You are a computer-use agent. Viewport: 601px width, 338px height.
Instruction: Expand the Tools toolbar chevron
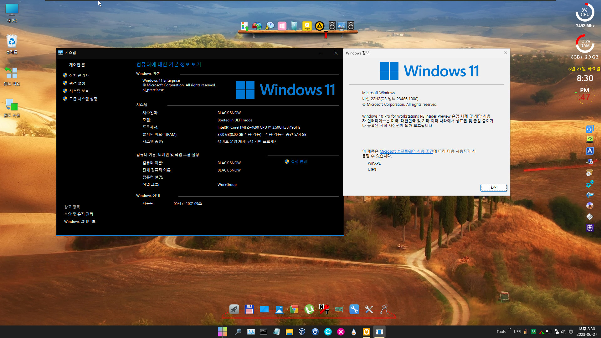[509, 329]
